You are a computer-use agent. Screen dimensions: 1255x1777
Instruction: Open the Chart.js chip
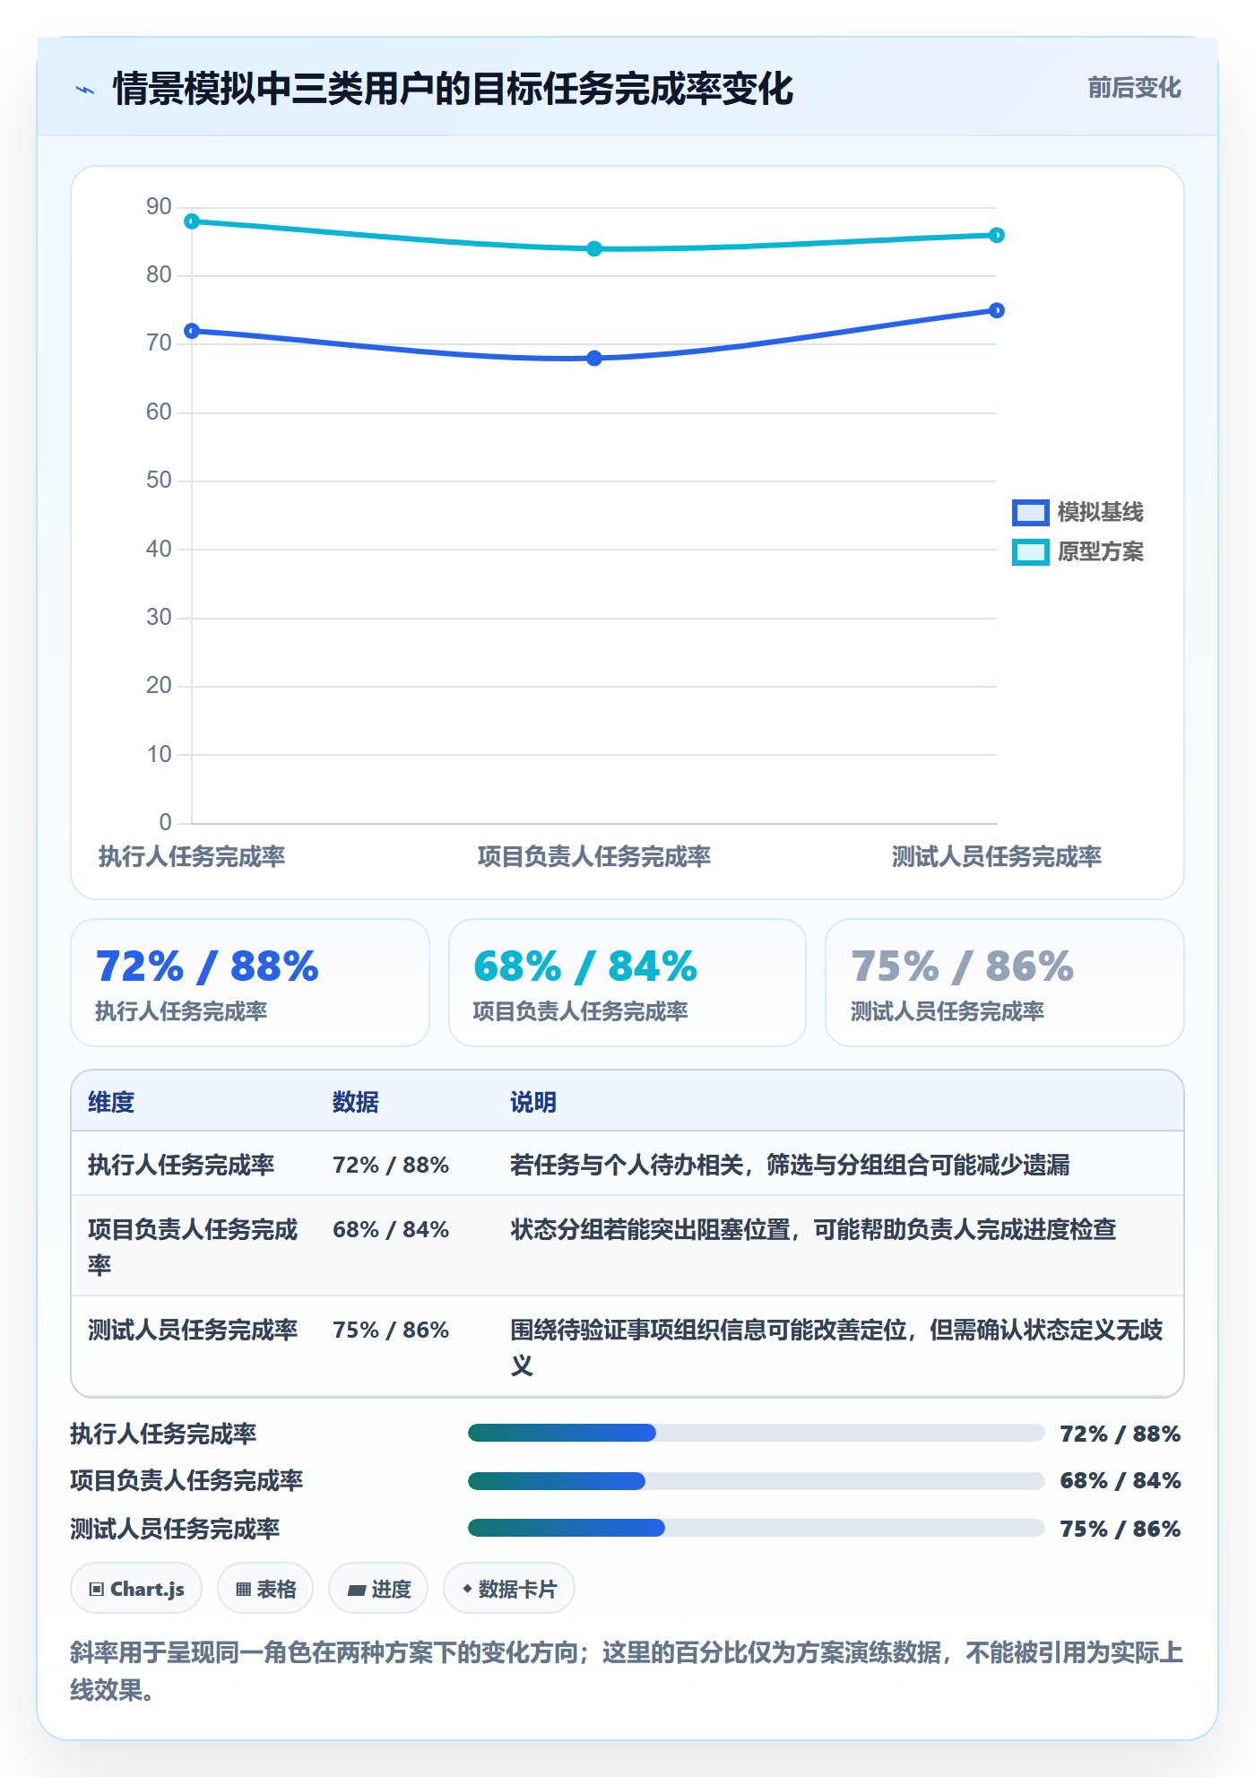136,1589
